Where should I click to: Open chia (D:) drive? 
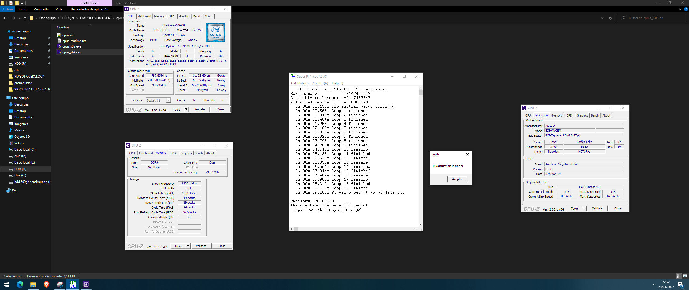(x=20, y=156)
